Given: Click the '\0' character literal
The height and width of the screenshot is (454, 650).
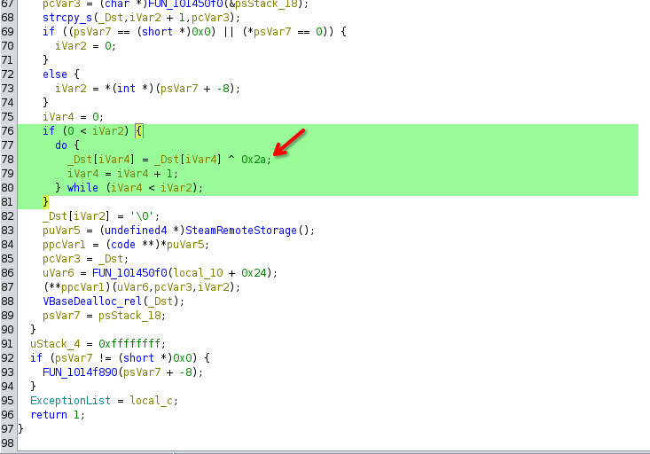Looking at the screenshot, I should pos(142,216).
